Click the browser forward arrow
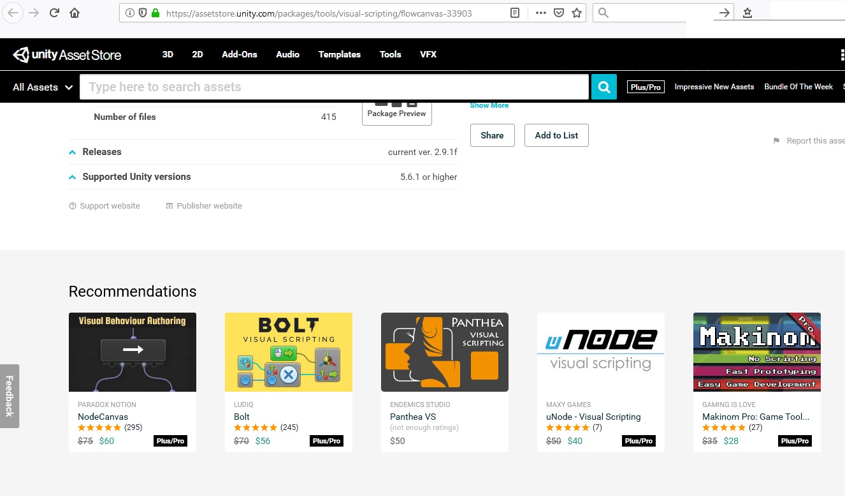Screen dimensions: 845x497 [x=34, y=13]
